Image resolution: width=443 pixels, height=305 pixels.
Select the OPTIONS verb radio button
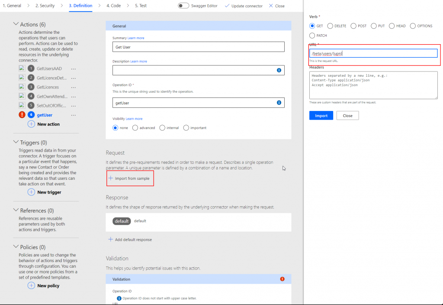coord(413,26)
